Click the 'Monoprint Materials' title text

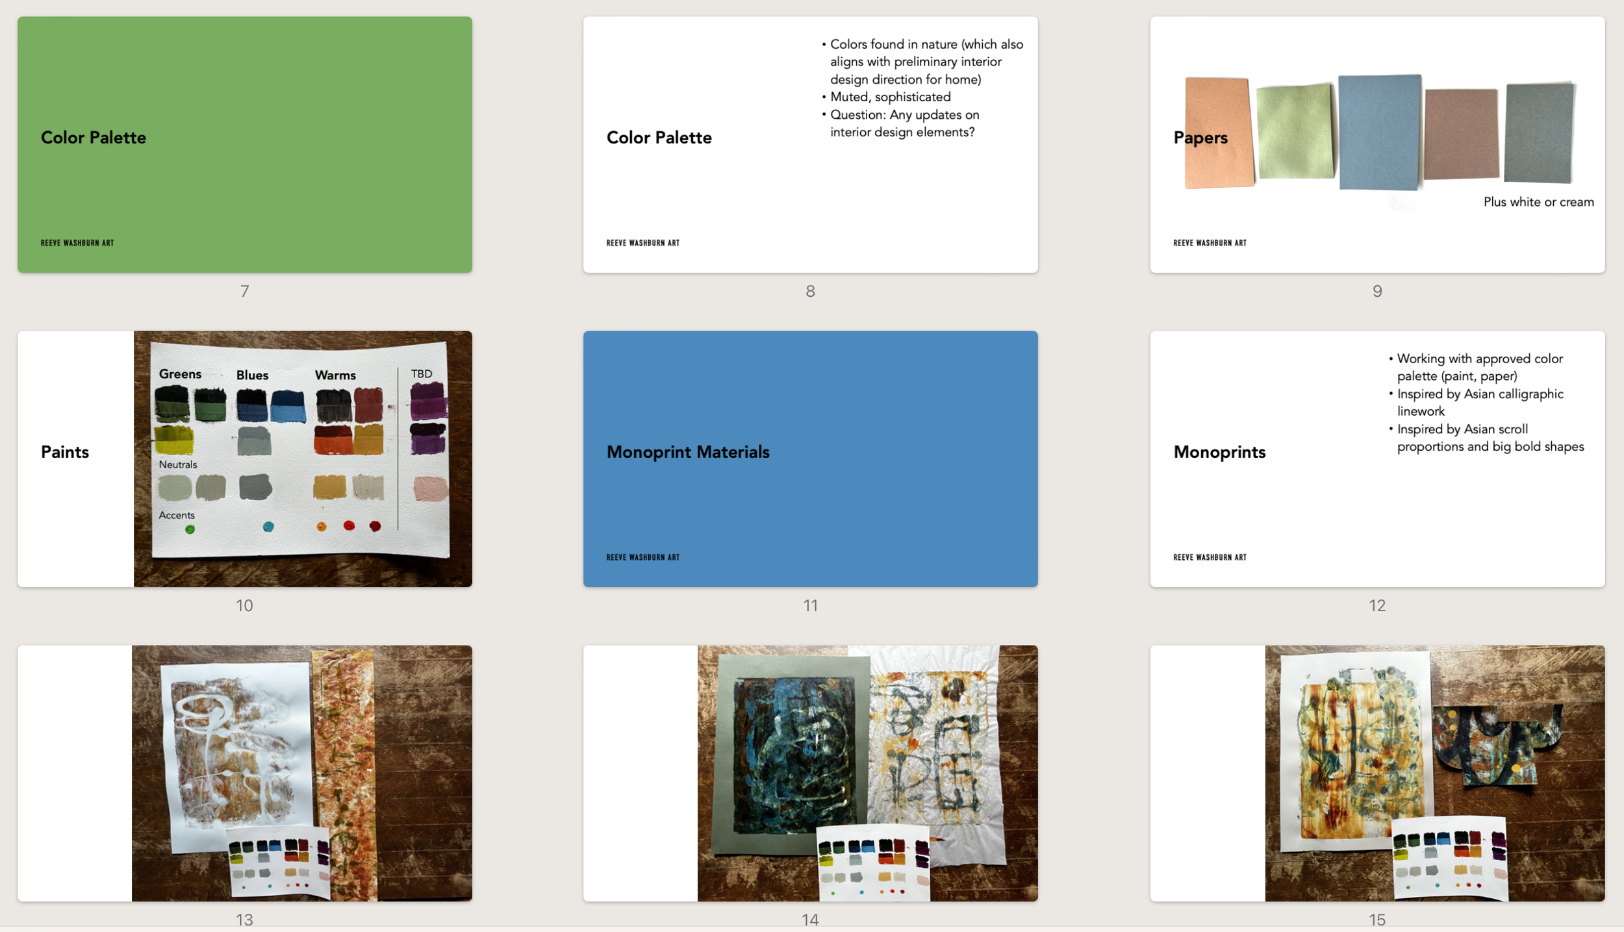687,452
